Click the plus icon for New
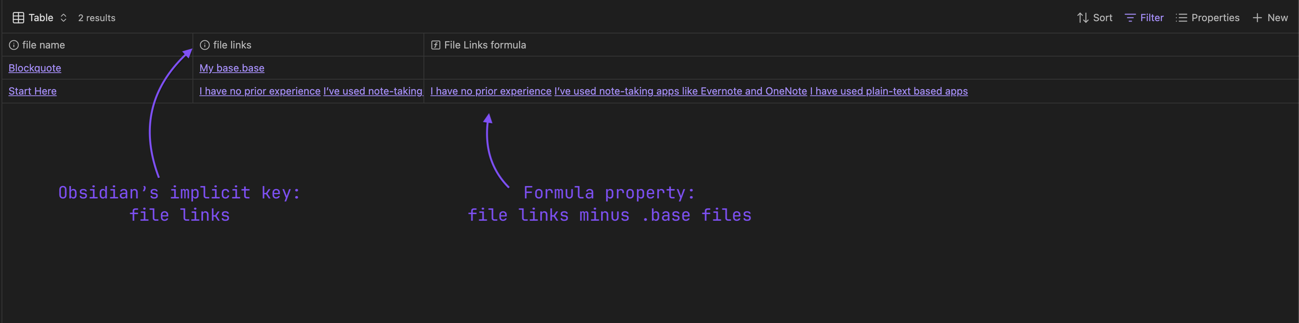This screenshot has height=323, width=1299. (1257, 18)
